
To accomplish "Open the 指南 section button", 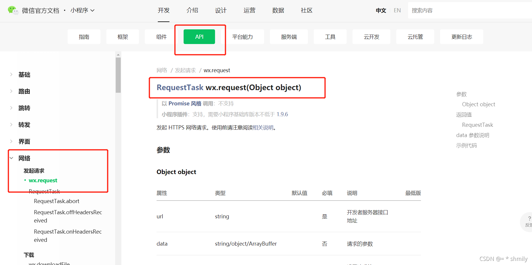I will [84, 37].
